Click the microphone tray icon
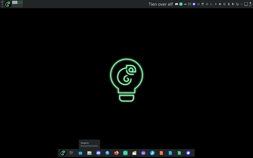253x158 pixels. pos(233,4)
